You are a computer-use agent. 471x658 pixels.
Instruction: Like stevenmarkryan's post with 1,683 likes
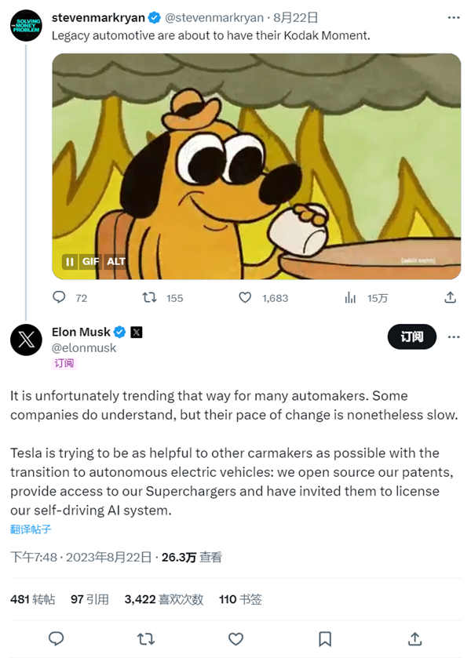click(245, 298)
